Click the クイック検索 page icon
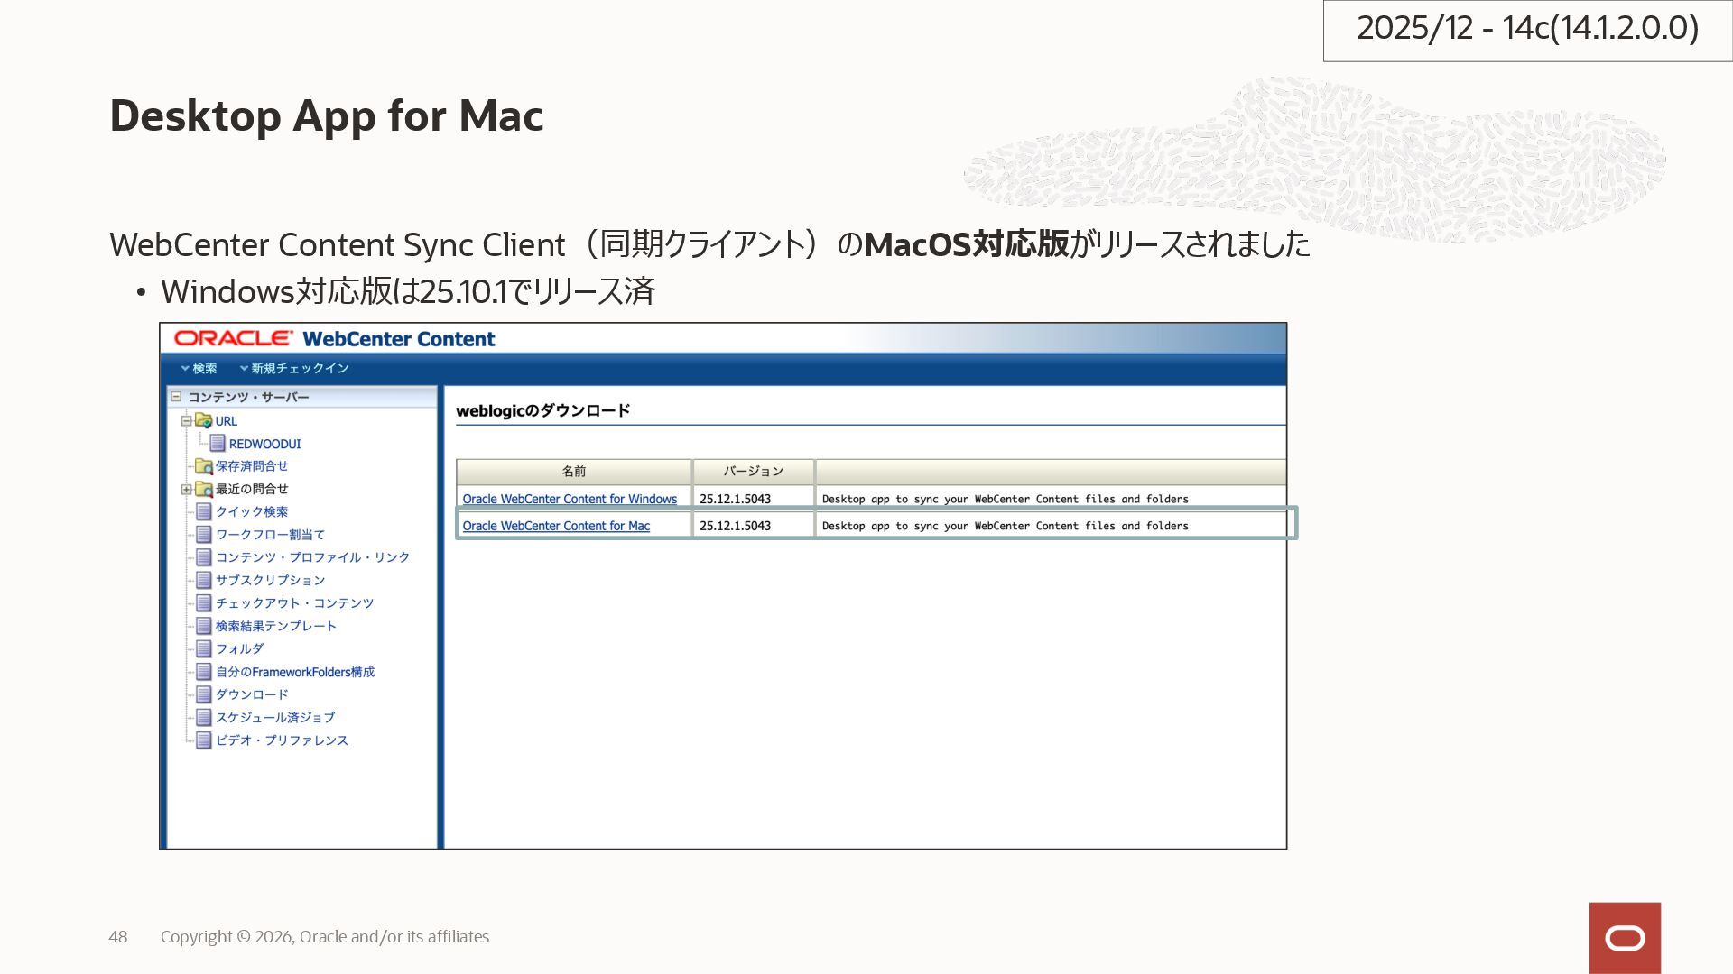This screenshot has height=974, width=1733. 204,511
